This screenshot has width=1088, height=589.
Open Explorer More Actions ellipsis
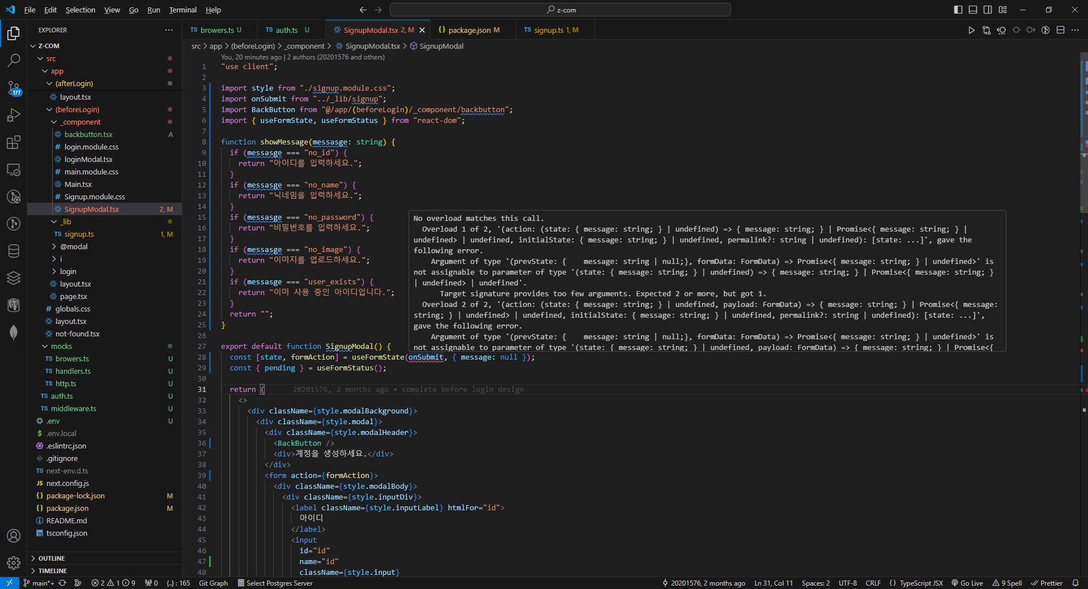point(169,30)
